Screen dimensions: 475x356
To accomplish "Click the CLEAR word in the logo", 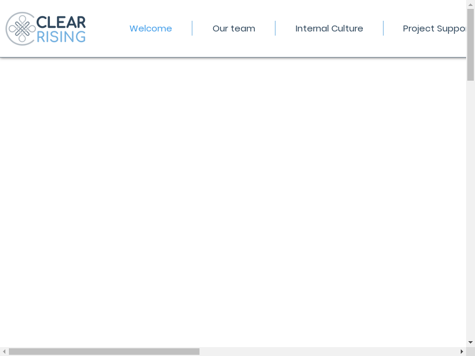I will coord(61,22).
